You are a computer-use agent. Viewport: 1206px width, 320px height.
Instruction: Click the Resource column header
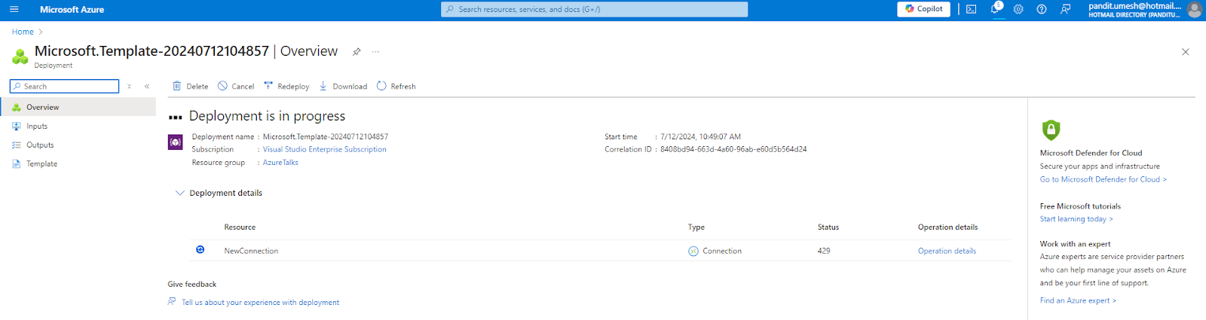240,227
